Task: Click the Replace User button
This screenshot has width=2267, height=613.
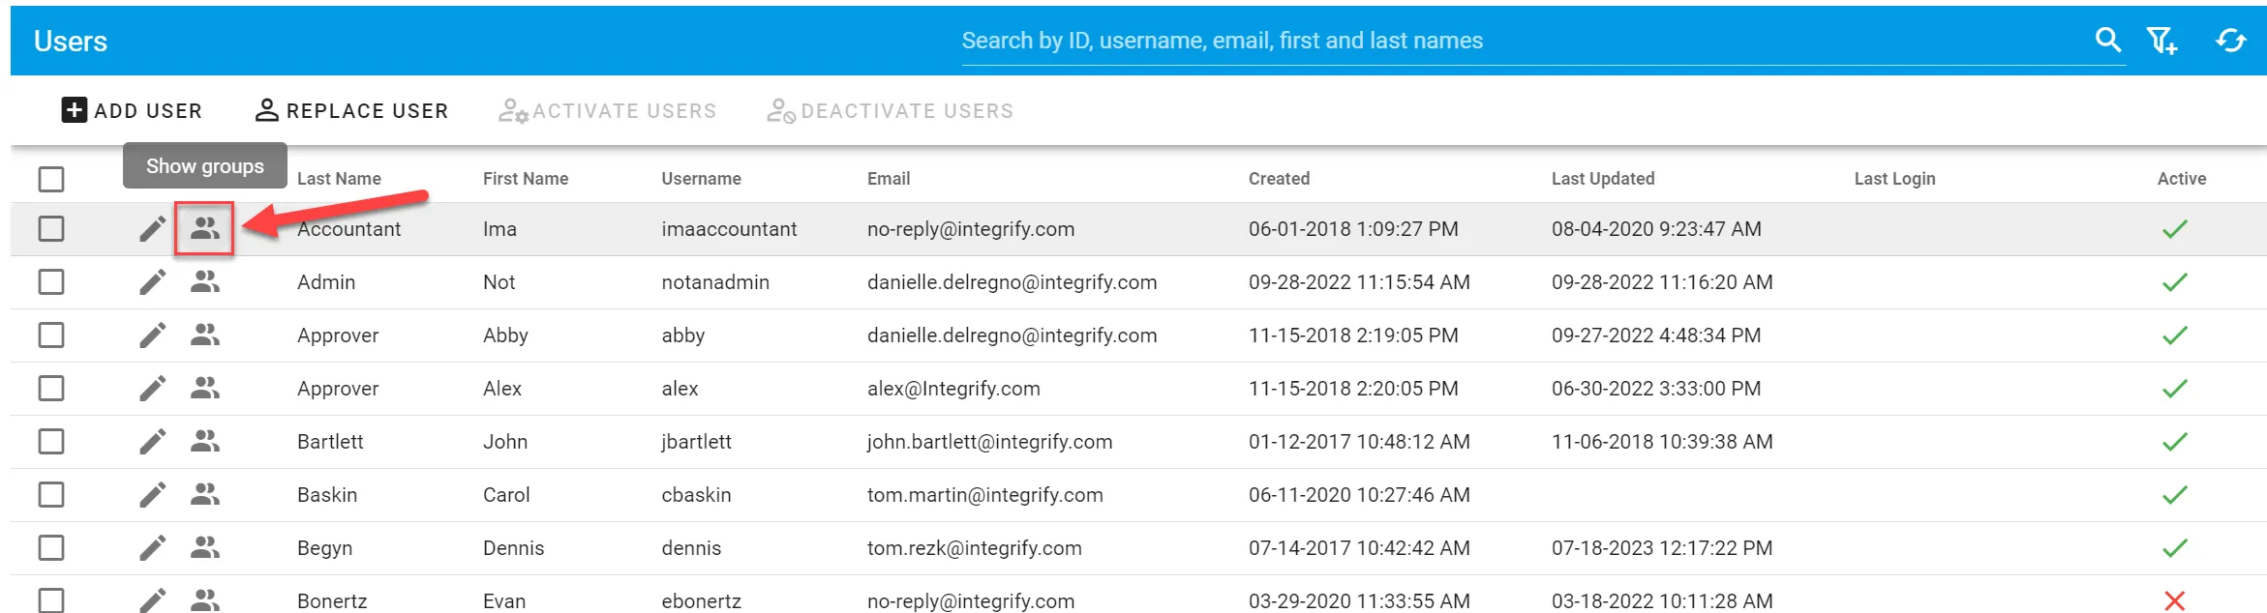Action: 351,111
